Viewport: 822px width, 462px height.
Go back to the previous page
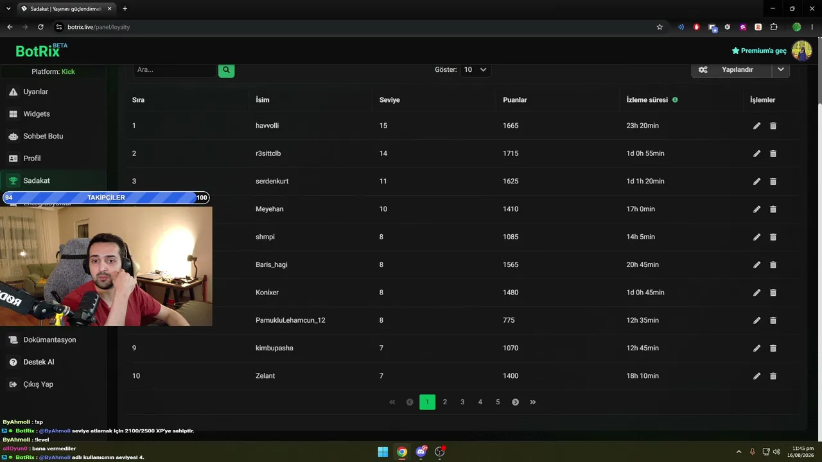[x=10, y=27]
